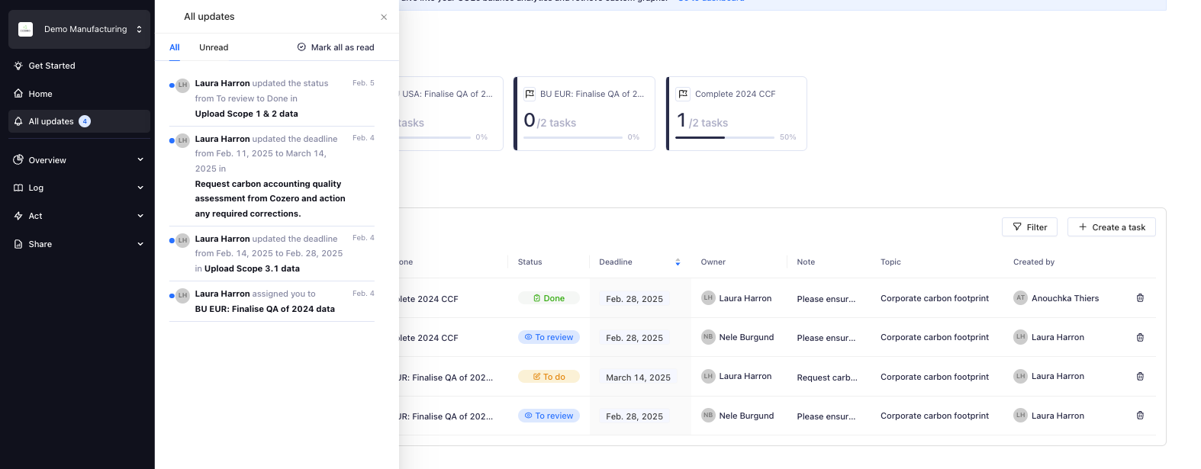The image size is (1201, 469).
Task: Click the delete icon for Anouchka Thiers row
Action: click(x=1140, y=298)
